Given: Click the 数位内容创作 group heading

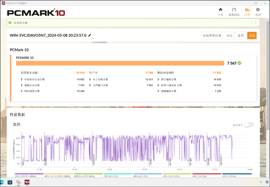Looking at the screenshot, I should pos(166,73).
